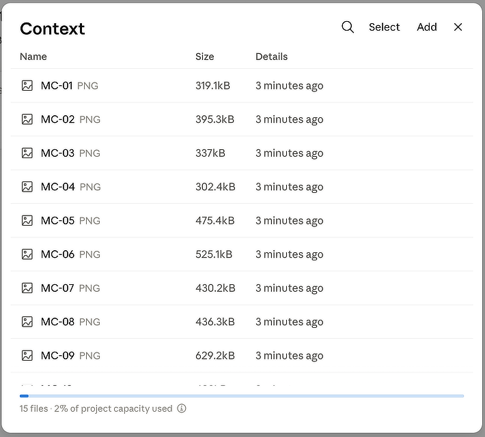
Task: Click the Select button
Action: pyautogui.click(x=384, y=27)
